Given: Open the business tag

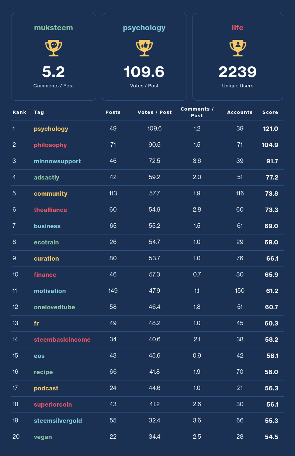Looking at the screenshot, I should click(x=47, y=226).
